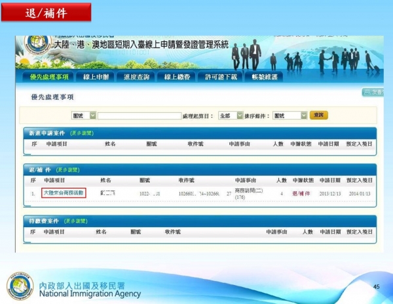This screenshot has height=304, width=393.
Task: Expand the first 團號 search-type dropdown
Action: pos(84,116)
